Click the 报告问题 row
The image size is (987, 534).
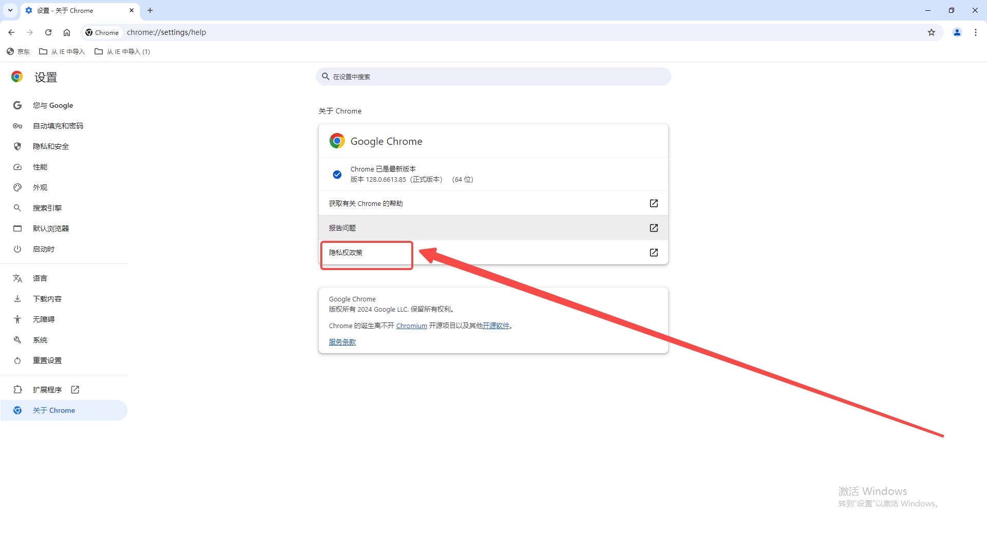493,228
